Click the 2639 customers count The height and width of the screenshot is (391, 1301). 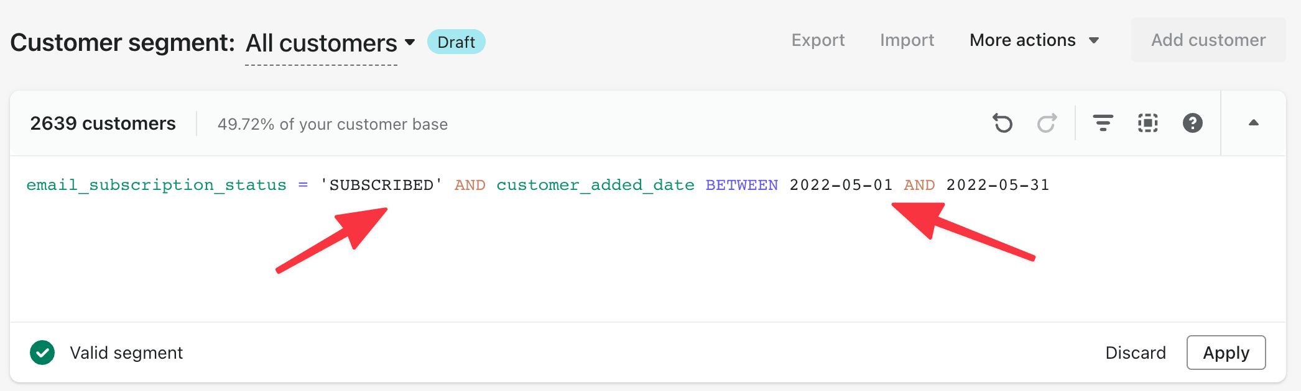point(103,124)
